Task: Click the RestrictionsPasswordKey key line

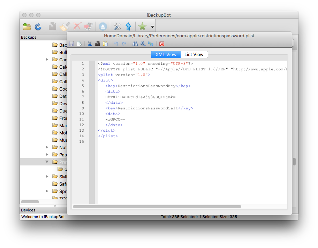Action: coord(148,86)
